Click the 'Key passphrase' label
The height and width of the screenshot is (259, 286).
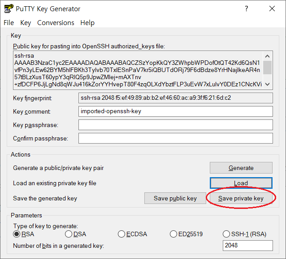point(35,125)
